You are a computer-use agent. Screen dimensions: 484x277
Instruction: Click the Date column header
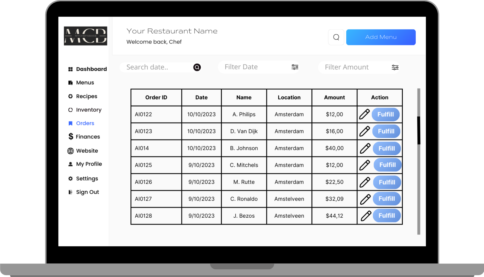(201, 97)
